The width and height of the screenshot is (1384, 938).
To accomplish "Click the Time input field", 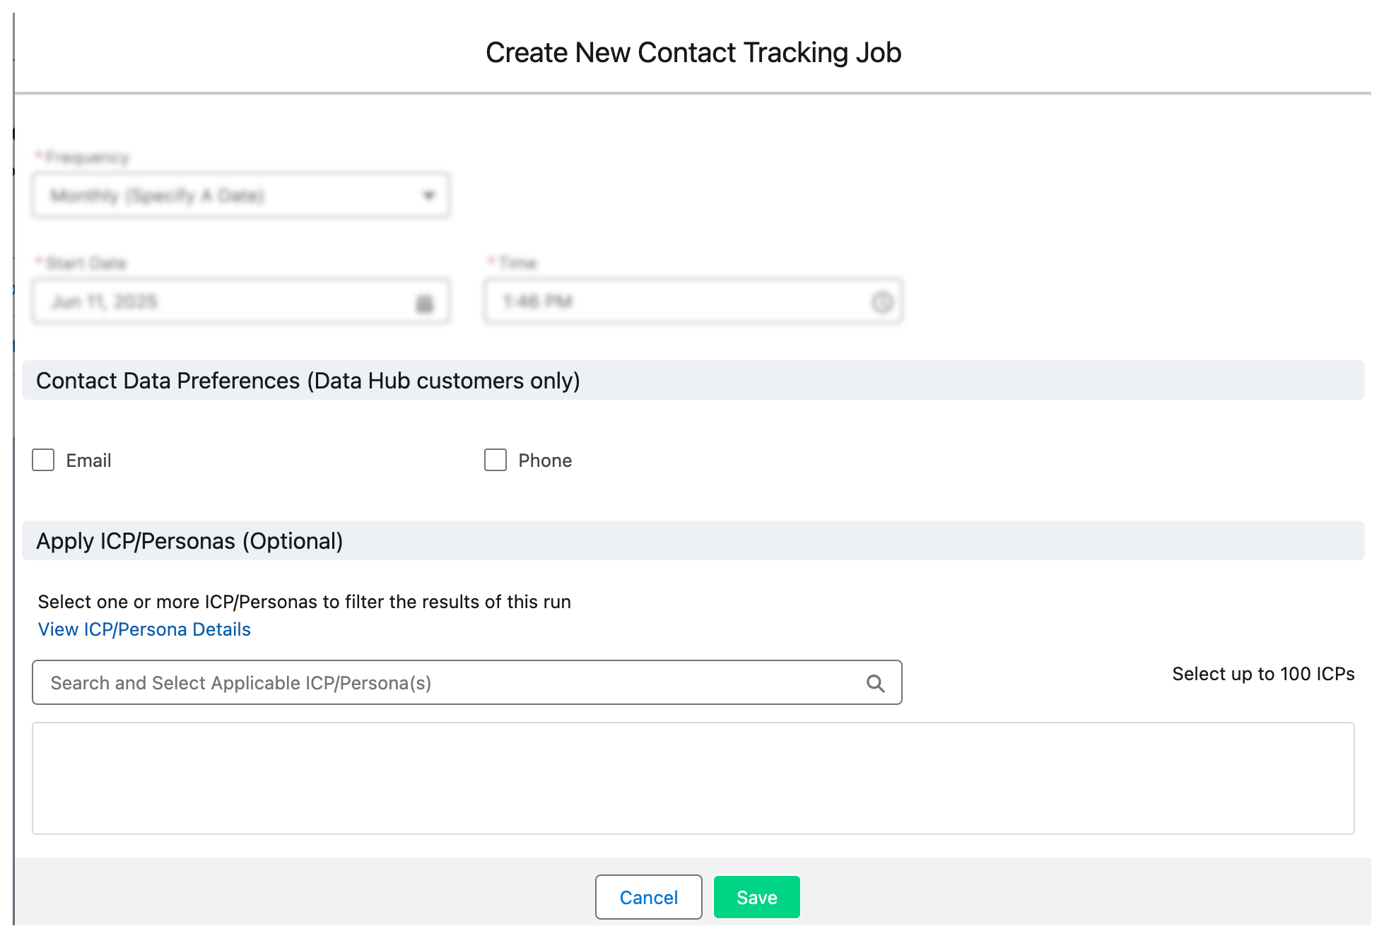I will pos(672,302).
